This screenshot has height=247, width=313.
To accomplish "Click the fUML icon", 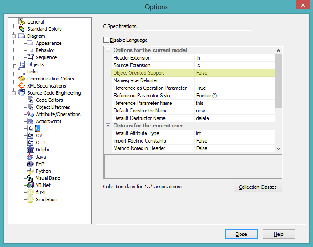I will tap(30, 192).
